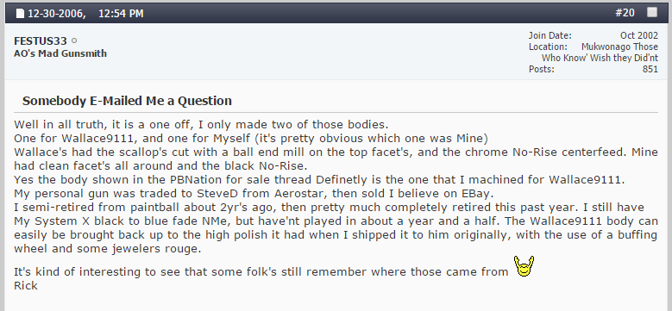Click the word EBay in the post

[x=474, y=193]
